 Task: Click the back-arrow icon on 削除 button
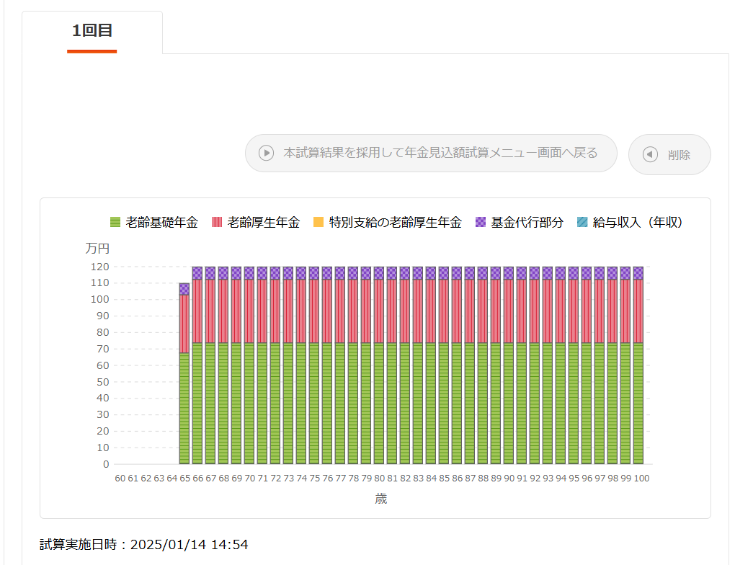point(650,154)
